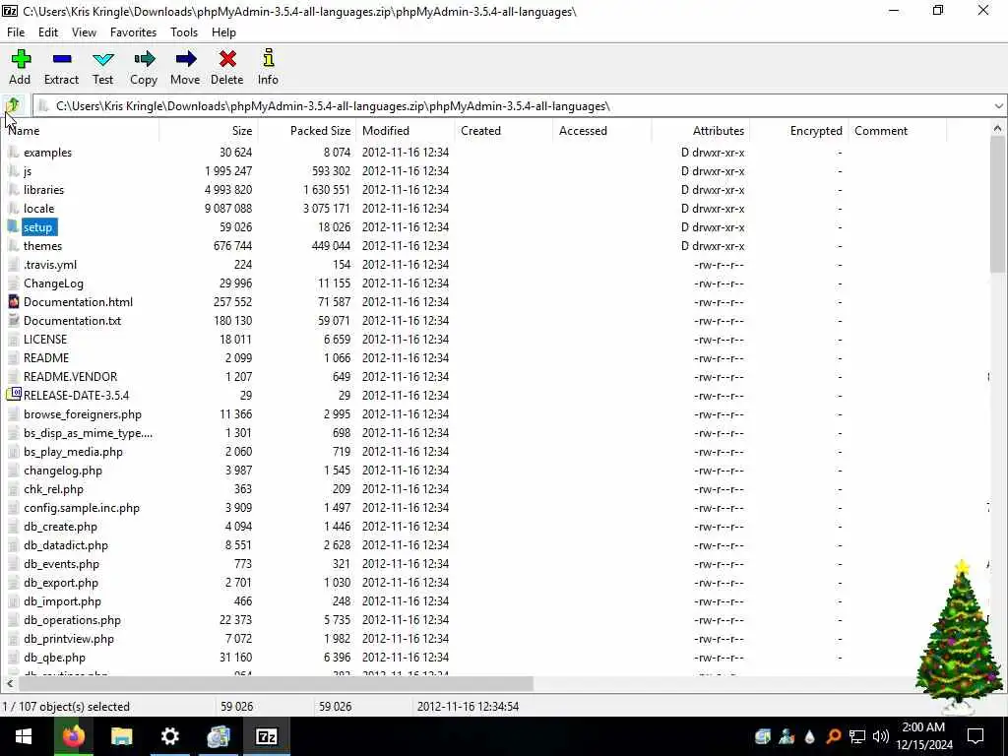Go up one folder level
The height and width of the screenshot is (756, 1008).
[13, 105]
